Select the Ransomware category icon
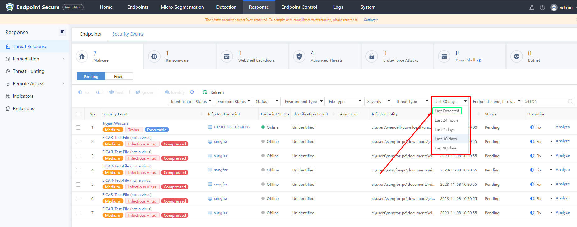 [x=154, y=56]
